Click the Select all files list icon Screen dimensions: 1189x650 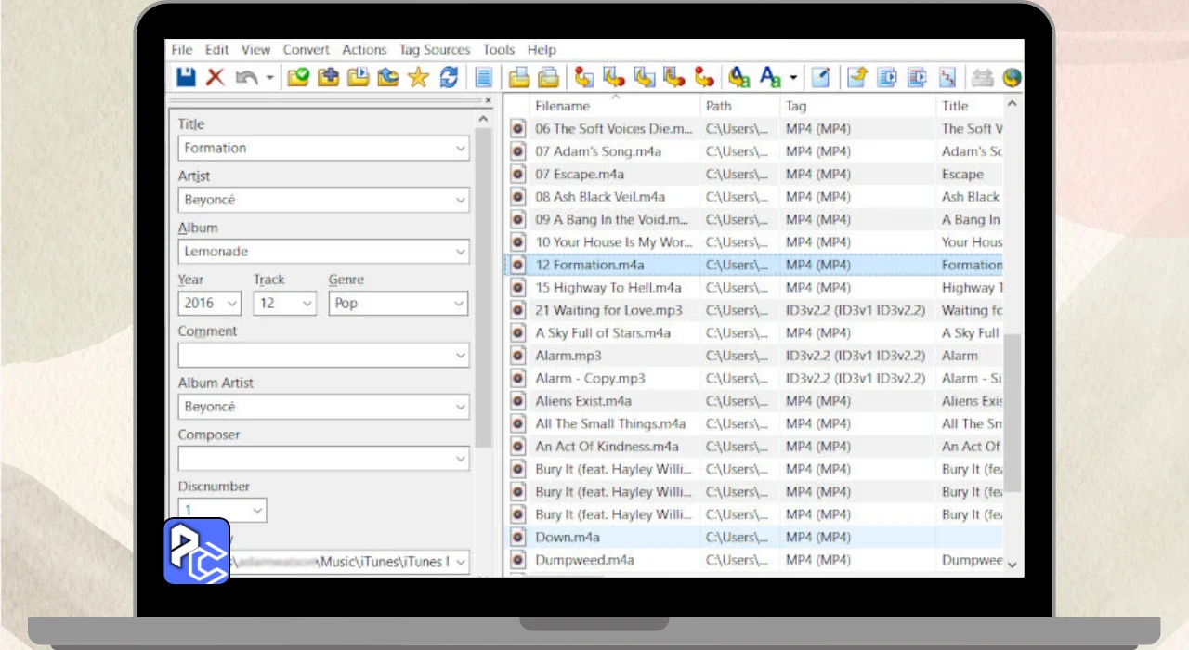click(x=484, y=77)
